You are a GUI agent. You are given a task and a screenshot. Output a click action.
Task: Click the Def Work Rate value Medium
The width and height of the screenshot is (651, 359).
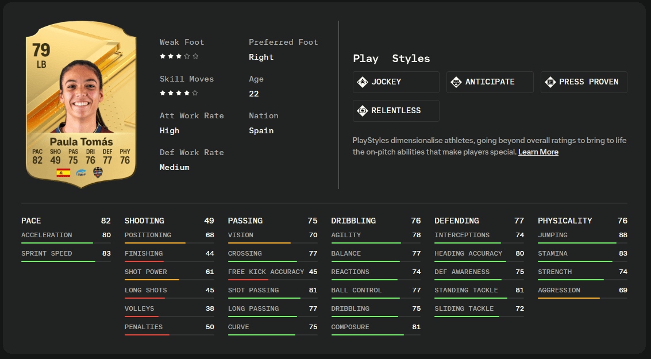(x=174, y=167)
